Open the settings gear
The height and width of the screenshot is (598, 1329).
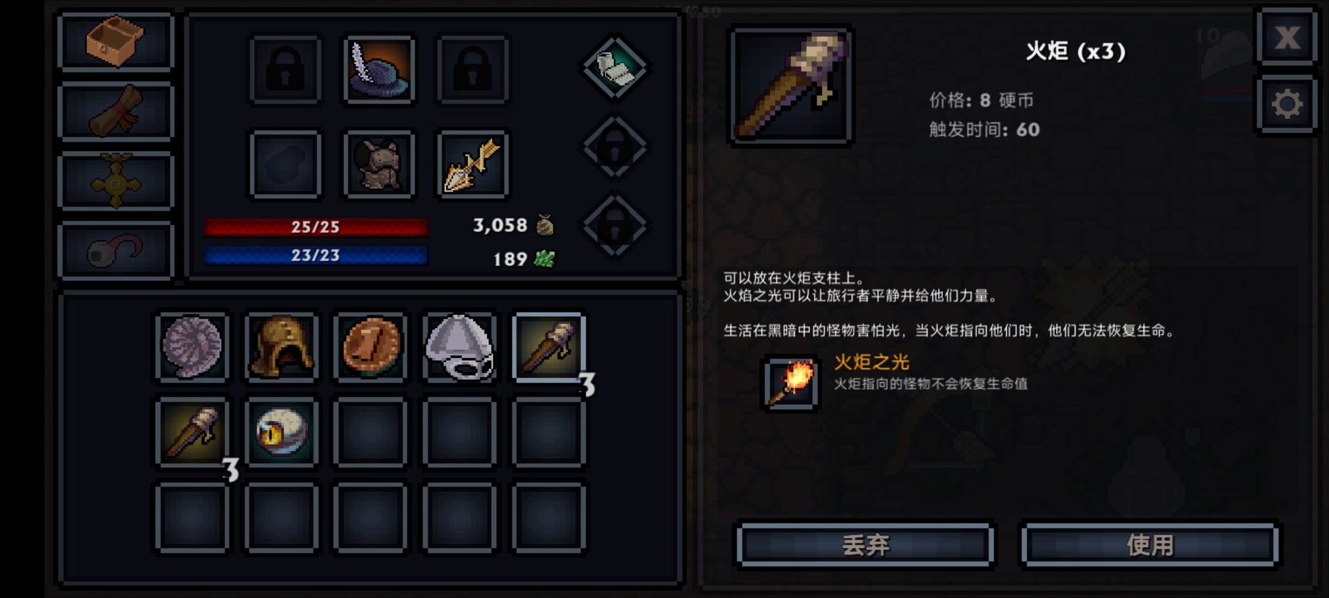tap(1287, 105)
